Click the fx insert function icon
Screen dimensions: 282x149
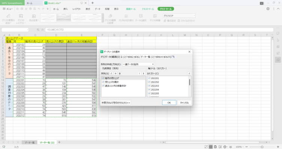[x=42, y=30]
